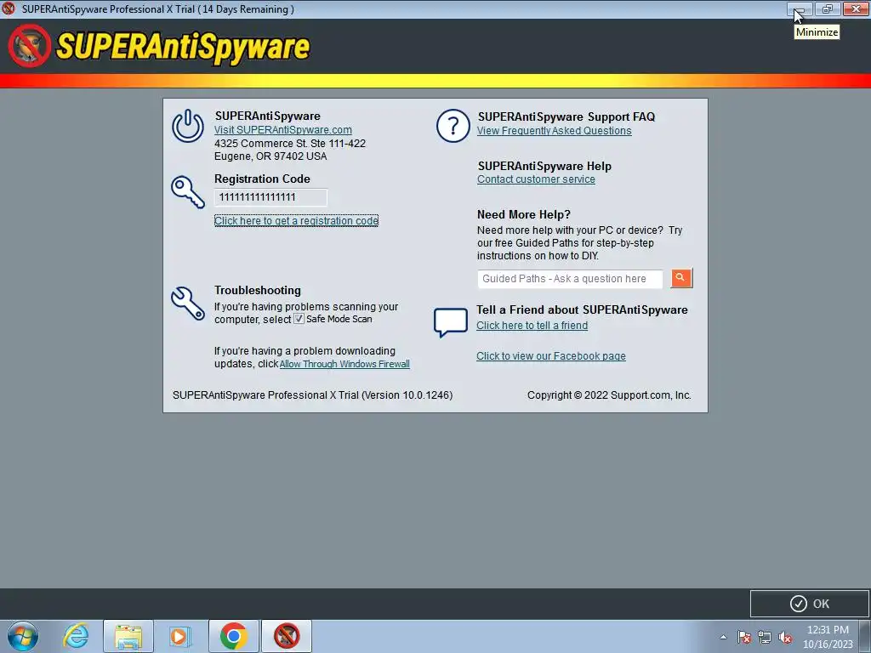Viewport: 871px width, 653px height.
Task: Click the taskbar clock showing 12:31 PM
Action: 828,637
